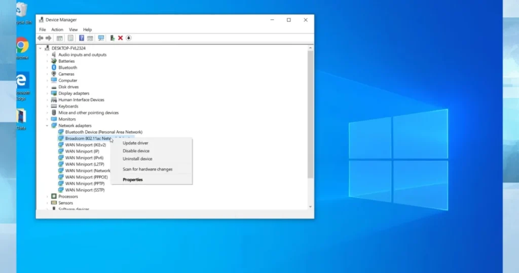Viewport: 519px width, 273px height.
Task: Expand the Processors category arrow
Action: coord(47,196)
